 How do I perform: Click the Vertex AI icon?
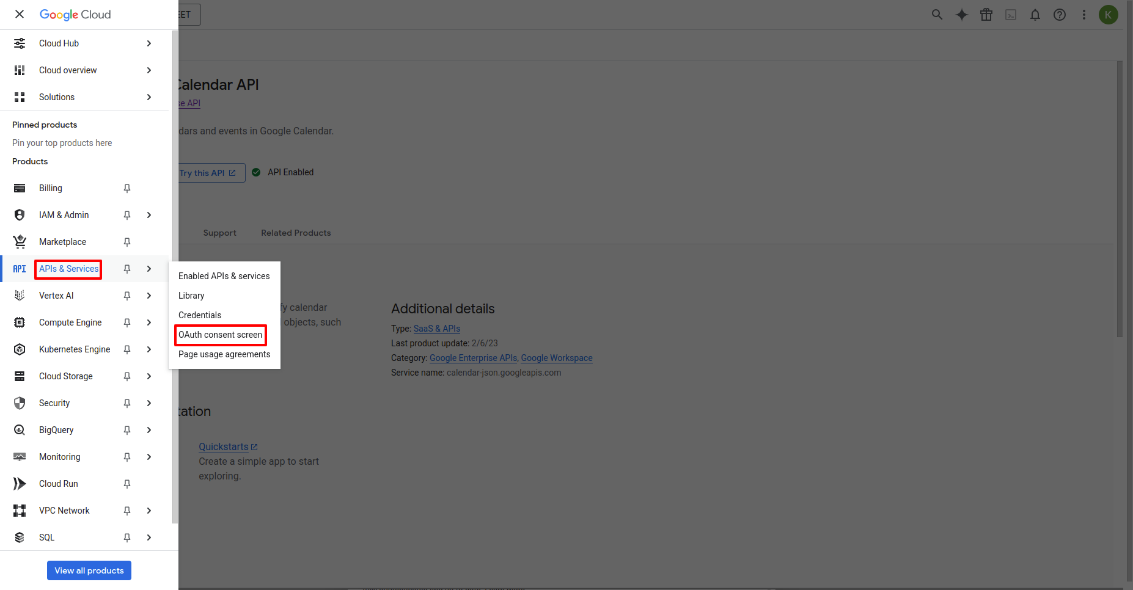click(20, 296)
